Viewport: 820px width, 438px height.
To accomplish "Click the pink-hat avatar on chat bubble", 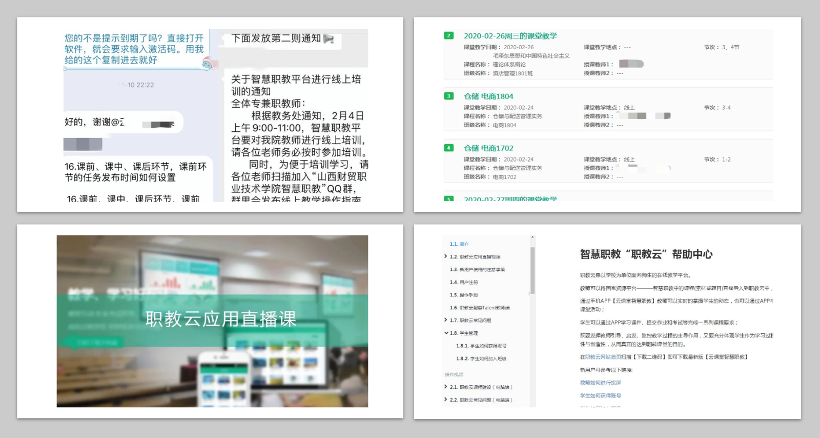I will pos(208,64).
